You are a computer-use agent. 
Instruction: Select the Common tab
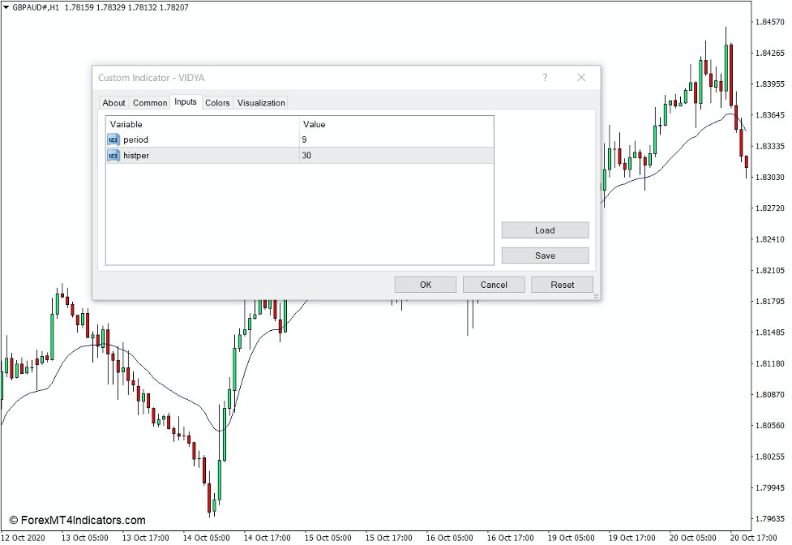(149, 102)
